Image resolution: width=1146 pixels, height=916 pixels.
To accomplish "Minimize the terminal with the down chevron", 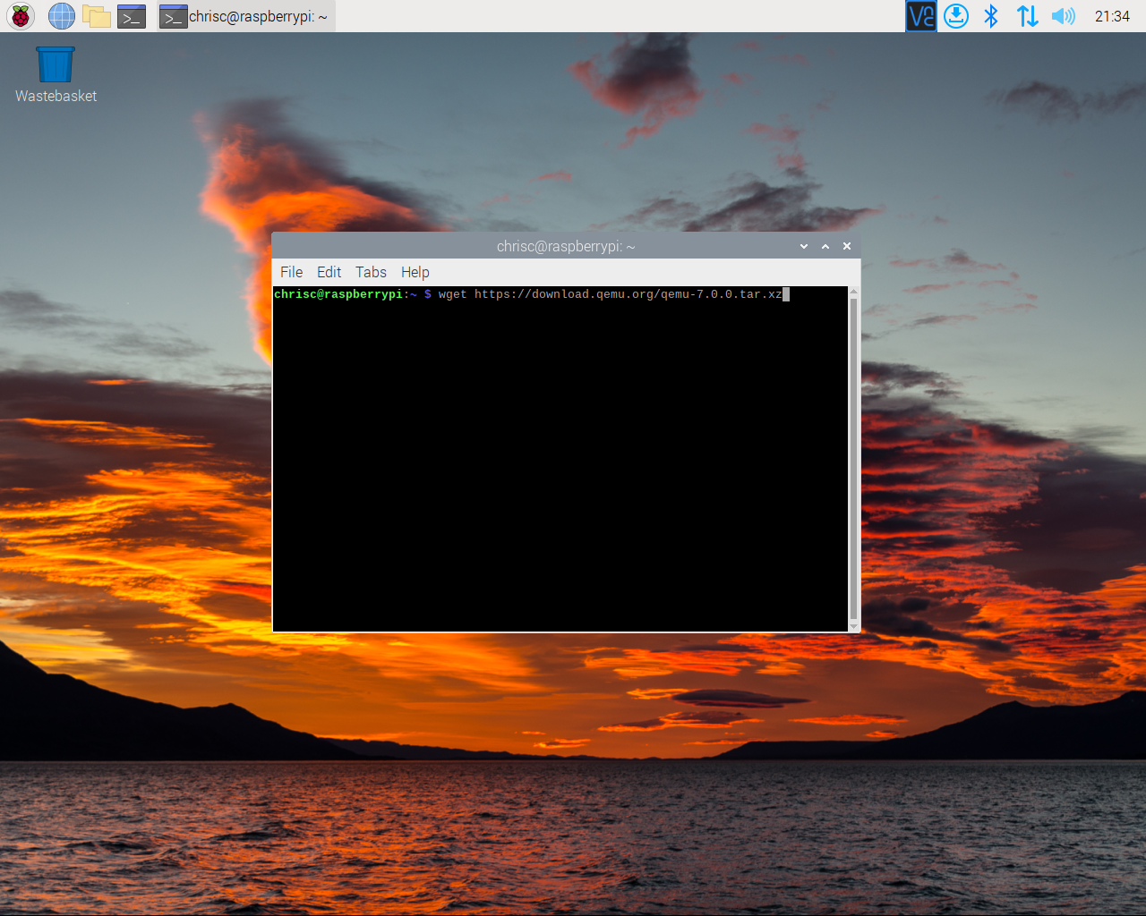I will 804,246.
